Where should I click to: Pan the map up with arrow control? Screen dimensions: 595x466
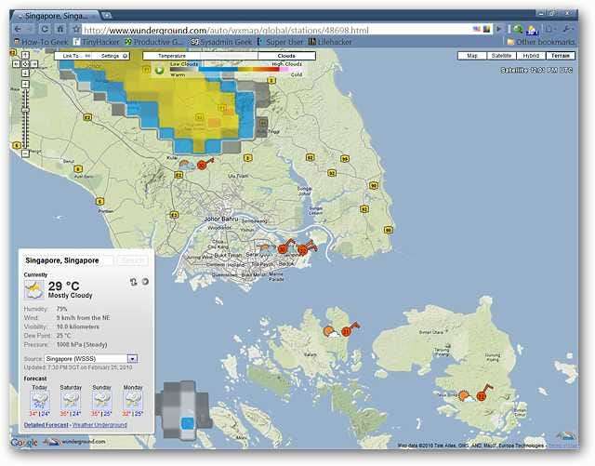point(26,56)
